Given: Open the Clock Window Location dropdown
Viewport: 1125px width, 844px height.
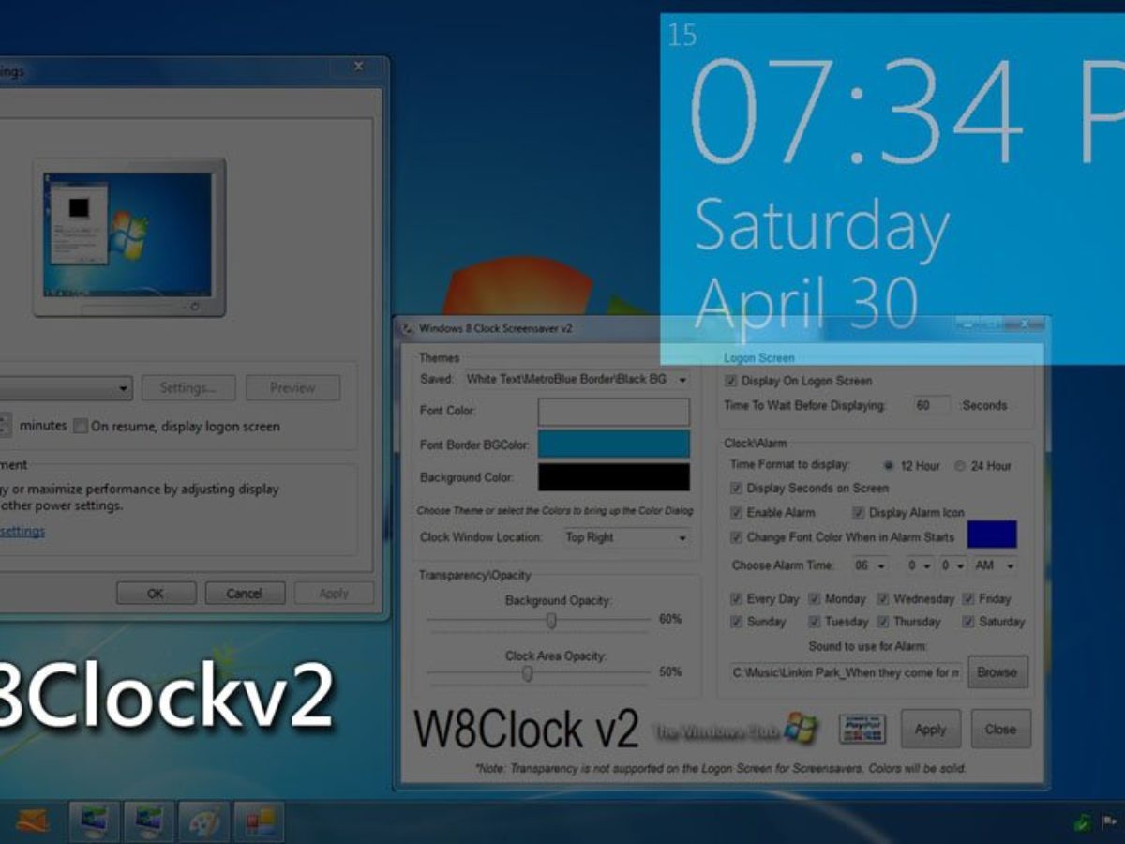Looking at the screenshot, I should click(626, 537).
